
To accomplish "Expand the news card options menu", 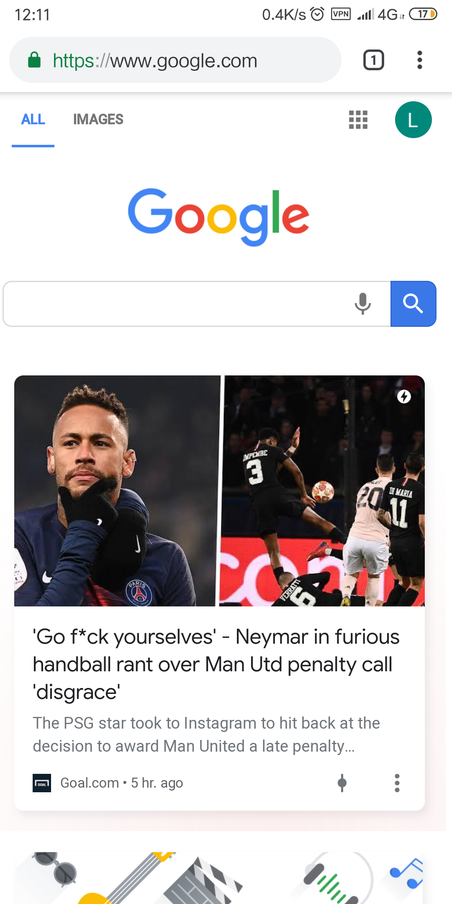I will (x=397, y=783).
